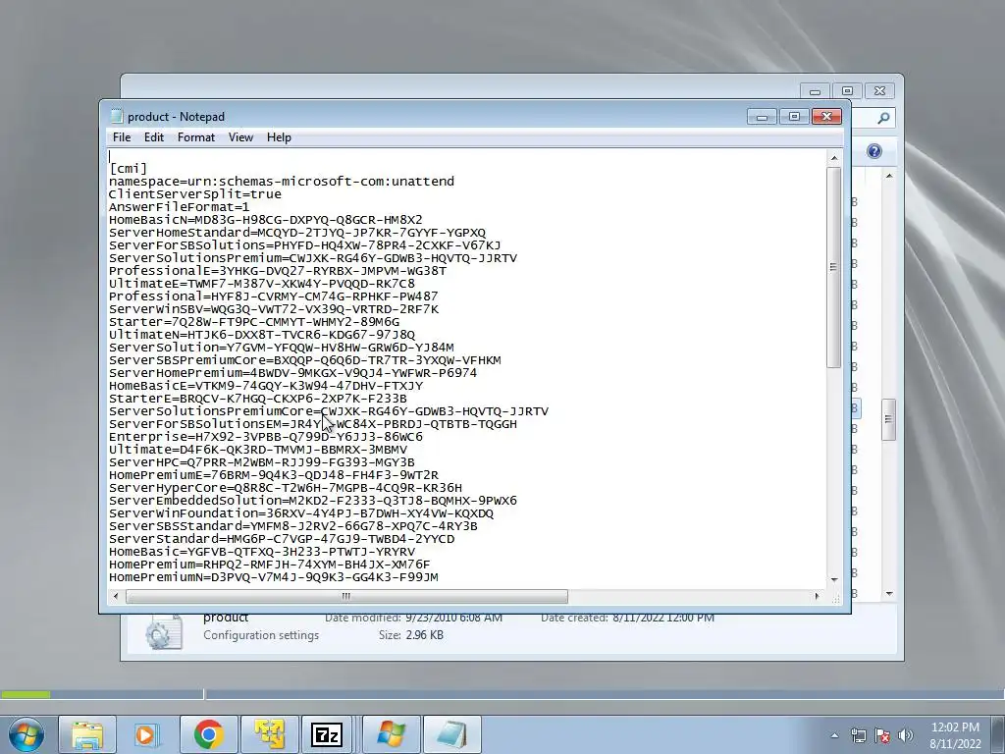The height and width of the screenshot is (754, 1005).
Task: Click the Explorer window scrollbar down arrow
Action: point(889,594)
